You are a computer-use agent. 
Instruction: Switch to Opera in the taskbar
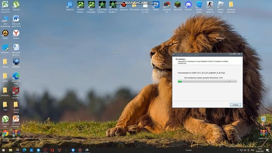[x=52, y=150]
